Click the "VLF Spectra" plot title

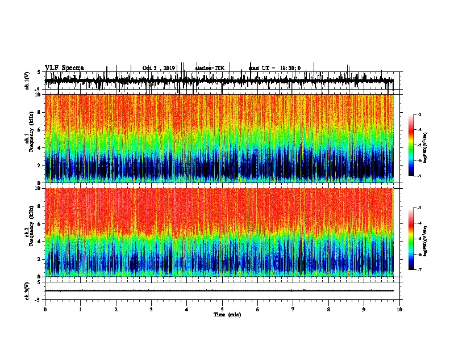tap(64, 68)
